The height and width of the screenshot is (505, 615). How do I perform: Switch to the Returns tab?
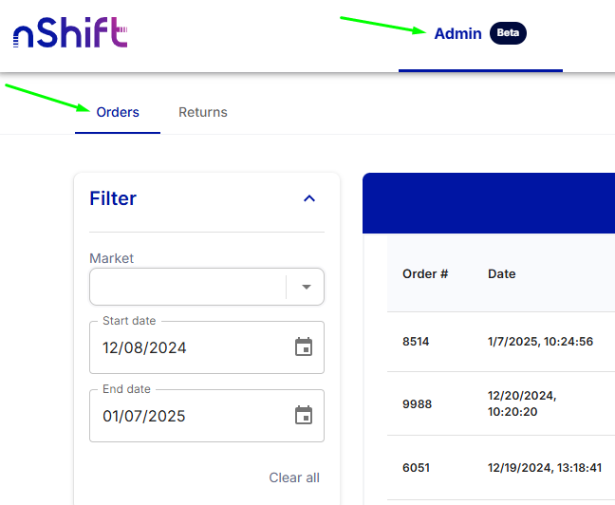coord(203,112)
